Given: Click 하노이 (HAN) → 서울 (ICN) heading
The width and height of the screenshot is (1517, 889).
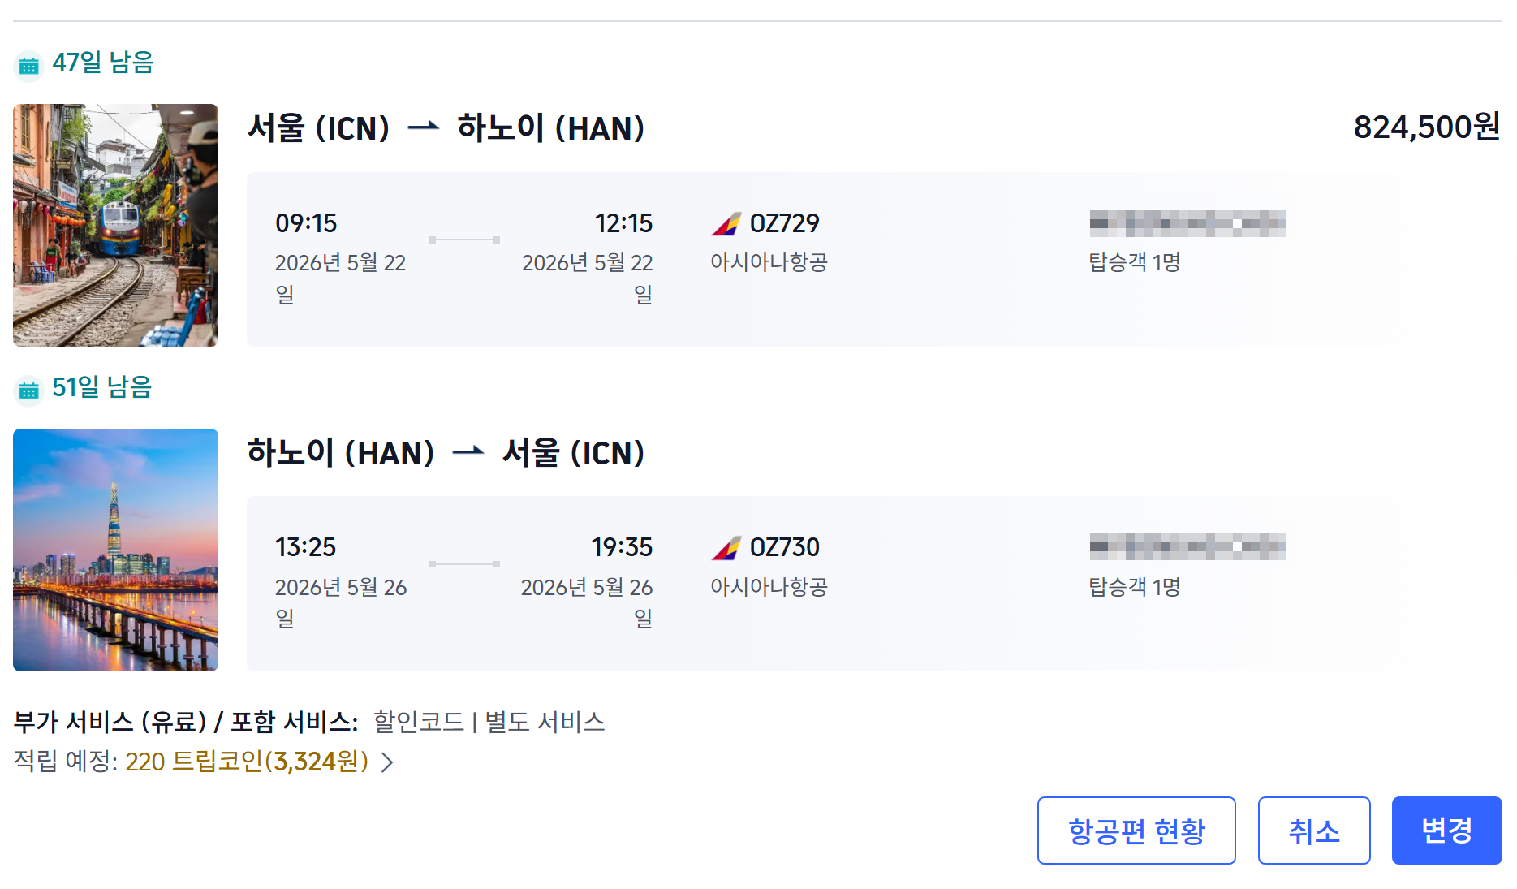Looking at the screenshot, I should (x=446, y=453).
